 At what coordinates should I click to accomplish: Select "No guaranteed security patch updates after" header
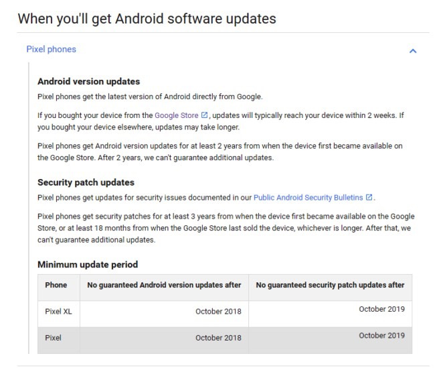point(330,285)
